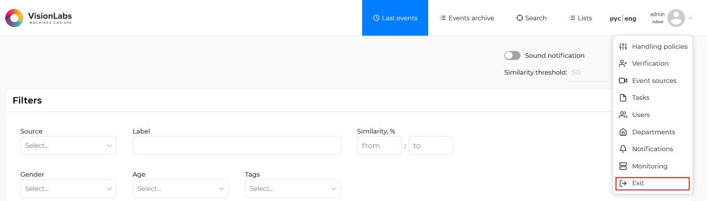
Task: Enable the Sound notification toggle
Action: [x=512, y=55]
